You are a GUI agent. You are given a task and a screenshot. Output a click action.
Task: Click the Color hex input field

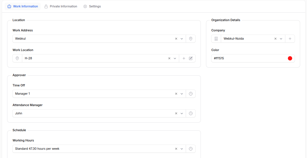pos(248,58)
